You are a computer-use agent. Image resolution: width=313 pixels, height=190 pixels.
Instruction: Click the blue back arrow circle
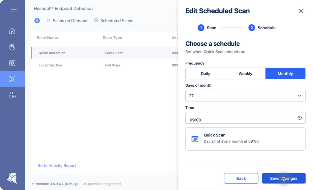[37, 21]
